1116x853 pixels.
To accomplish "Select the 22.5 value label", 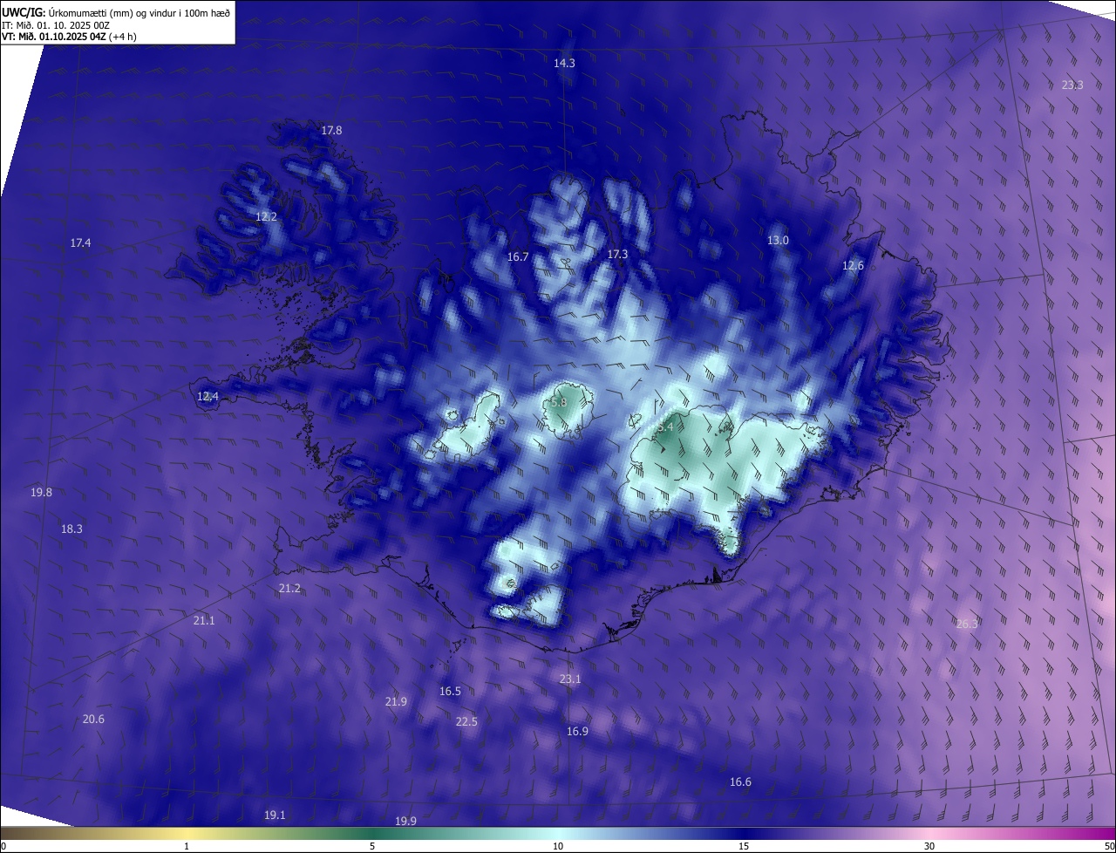I will (x=466, y=721).
